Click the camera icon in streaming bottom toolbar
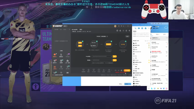 coord(89,70)
